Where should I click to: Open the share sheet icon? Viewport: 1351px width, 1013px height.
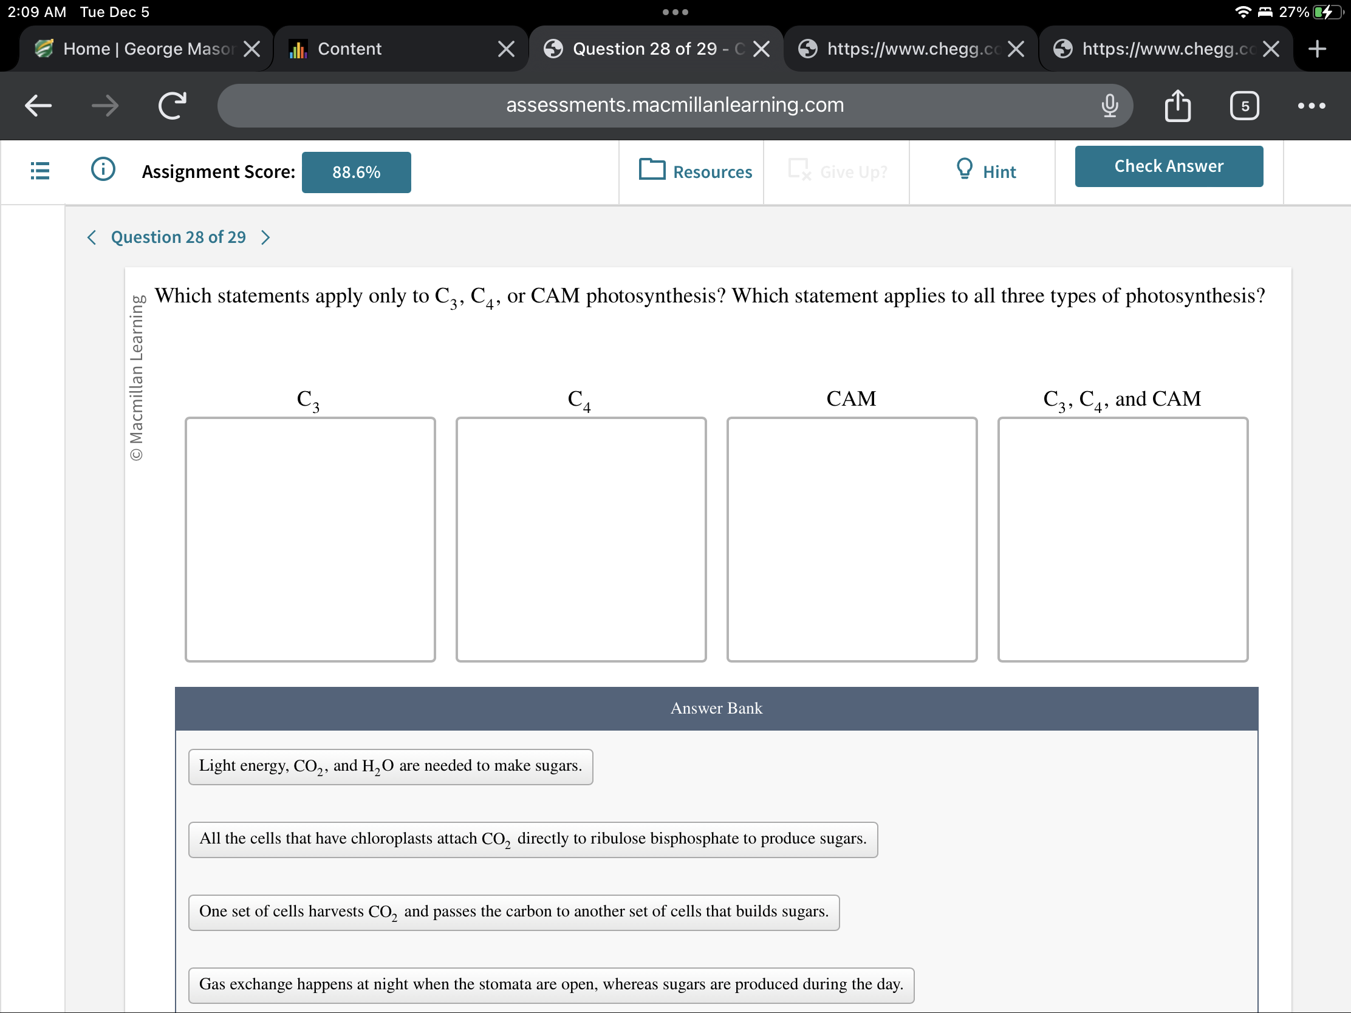click(1177, 106)
